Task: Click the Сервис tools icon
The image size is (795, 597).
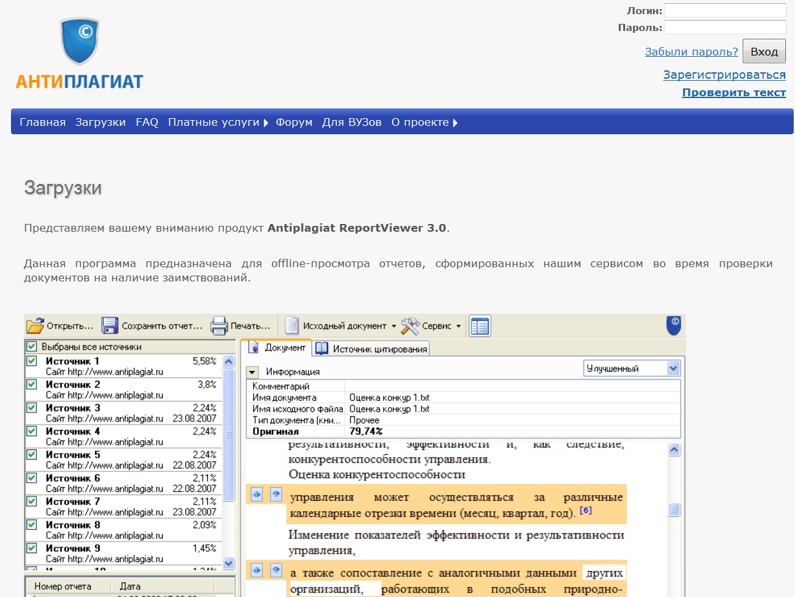Action: [x=410, y=326]
